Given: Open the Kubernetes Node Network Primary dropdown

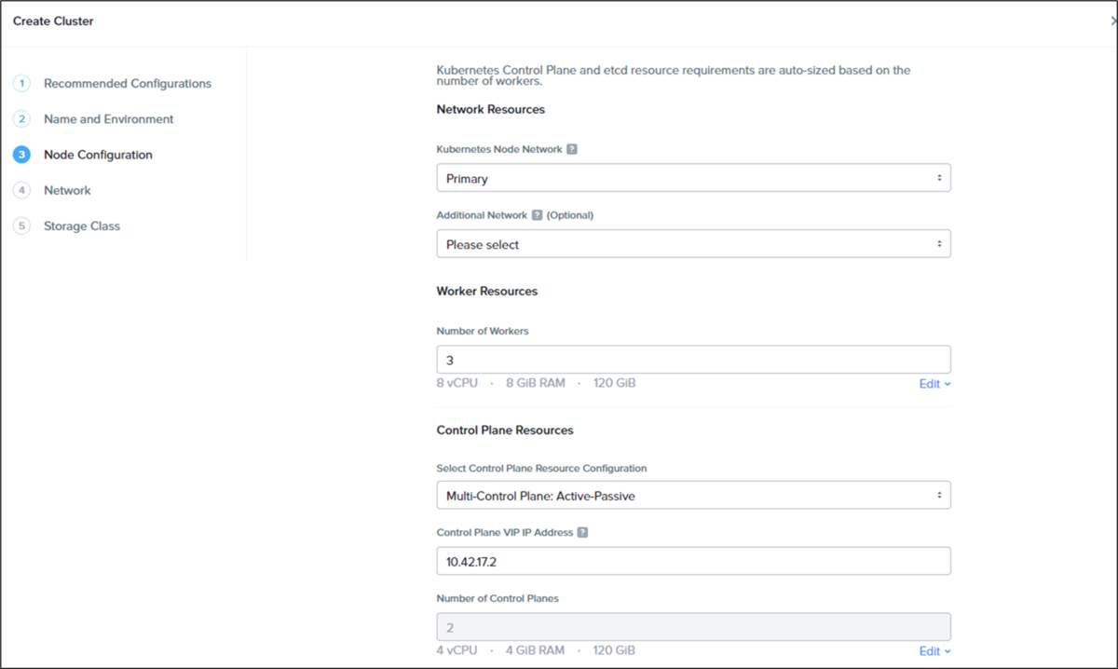Looking at the screenshot, I should tap(693, 178).
